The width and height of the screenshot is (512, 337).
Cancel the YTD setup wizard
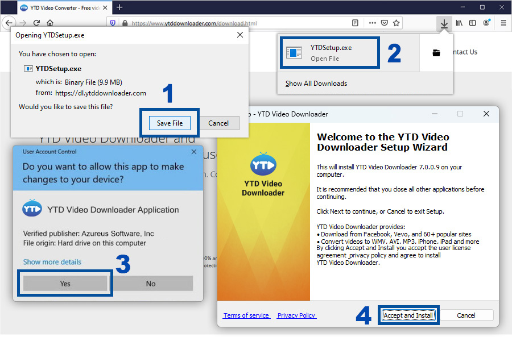[x=466, y=315]
